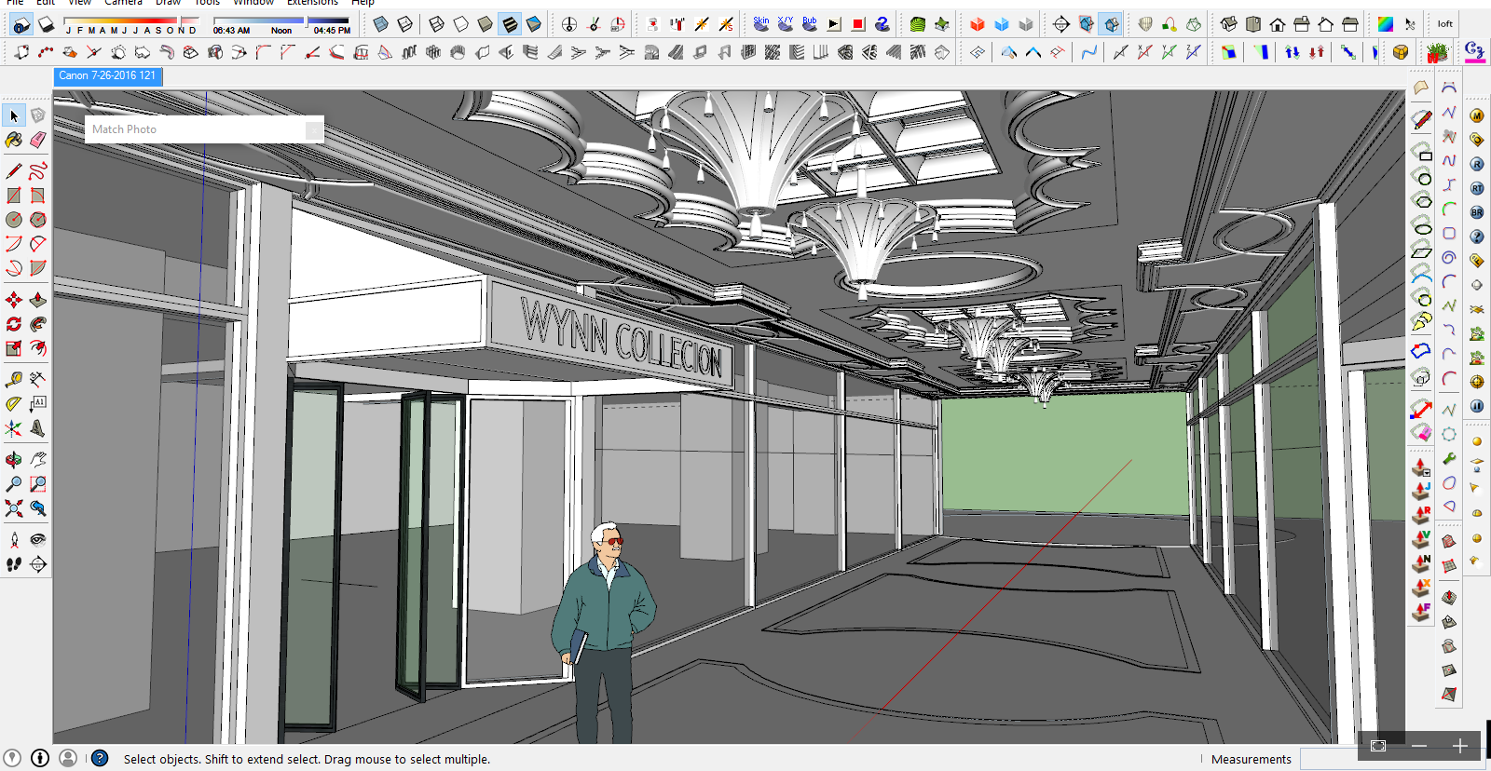Activate the Freehand drawing tool
Viewport: 1491px width, 771px height.
[37, 171]
